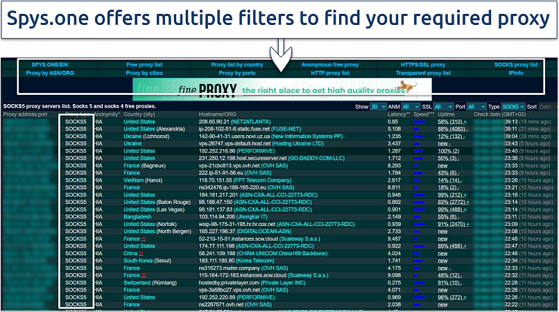
Task: Open the SSL filter dropdown
Action: [x=444, y=107]
